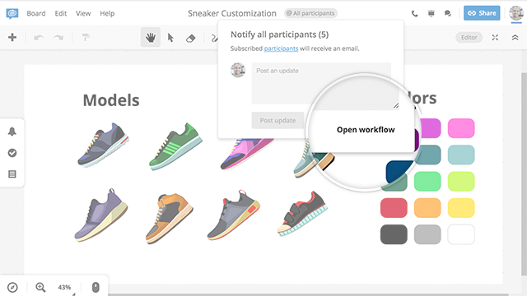Screen dimensions: 527x296
Task: Open the tasks checkmark icon in sidebar
Action: coord(12,153)
